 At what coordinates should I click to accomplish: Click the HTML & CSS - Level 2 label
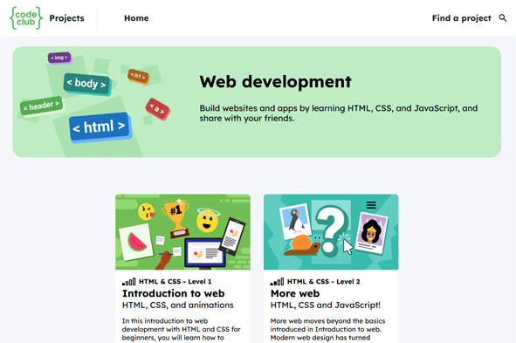pyautogui.click(x=324, y=282)
